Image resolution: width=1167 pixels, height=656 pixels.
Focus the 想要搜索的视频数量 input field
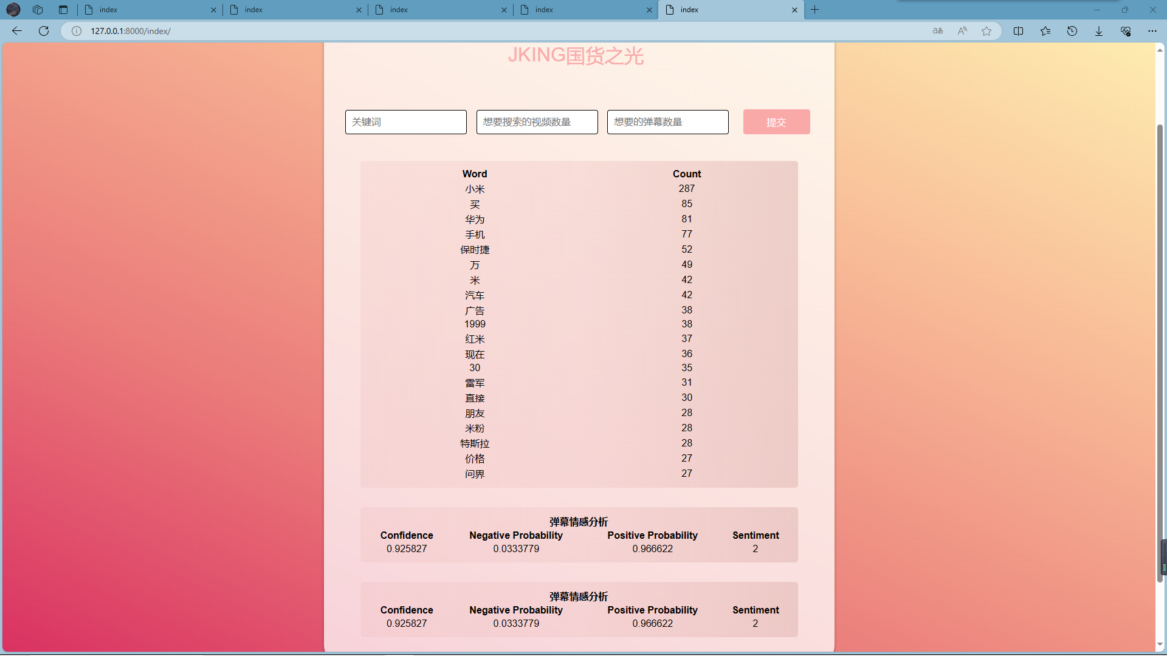pos(537,122)
